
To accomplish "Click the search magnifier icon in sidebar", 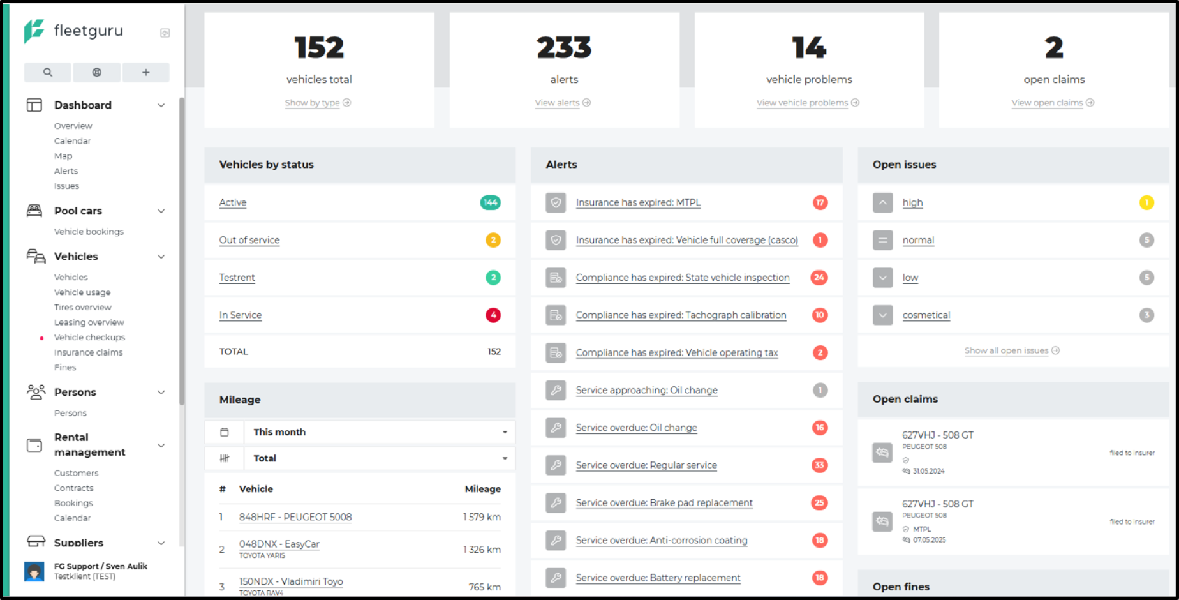I will (48, 73).
